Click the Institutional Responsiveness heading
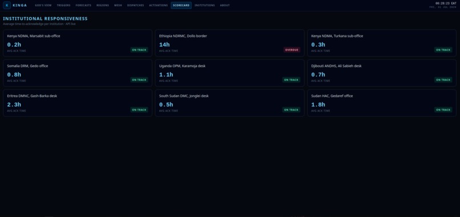460x217 pixels. (45, 19)
